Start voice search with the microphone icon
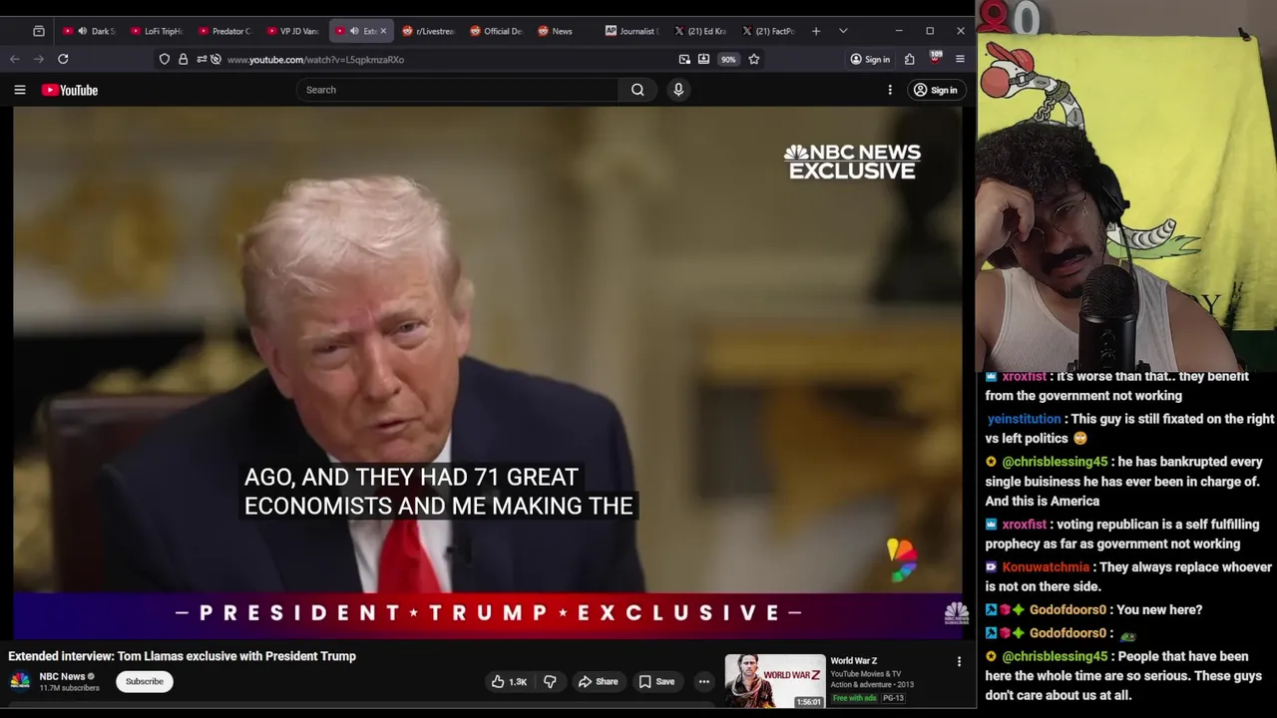The height and width of the screenshot is (718, 1277). click(x=678, y=90)
